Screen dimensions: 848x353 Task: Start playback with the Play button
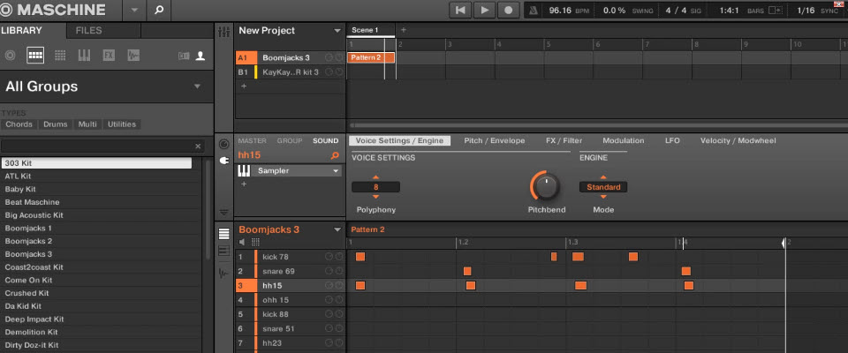485,10
